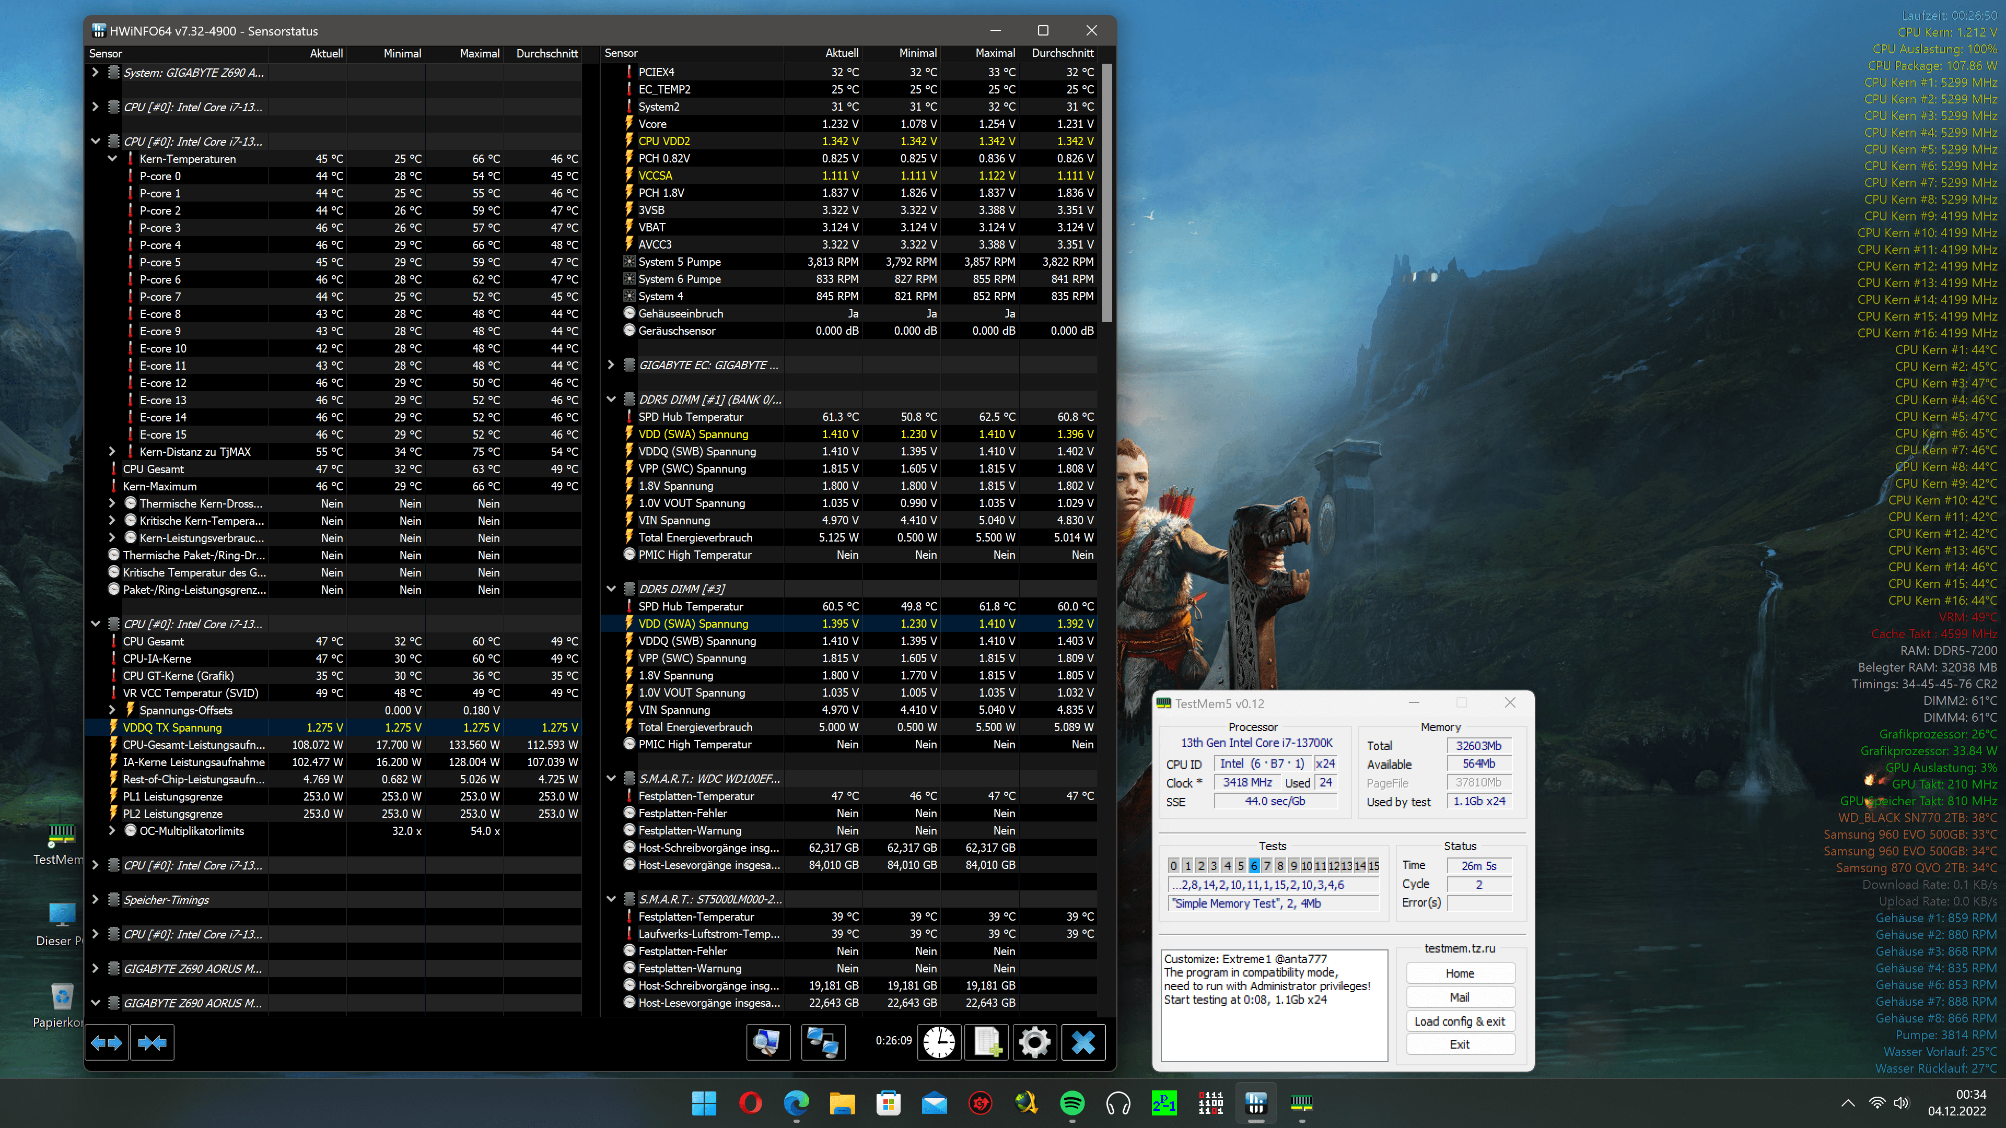Collapse the Kern-Temperaturen tree node

pos(112,159)
